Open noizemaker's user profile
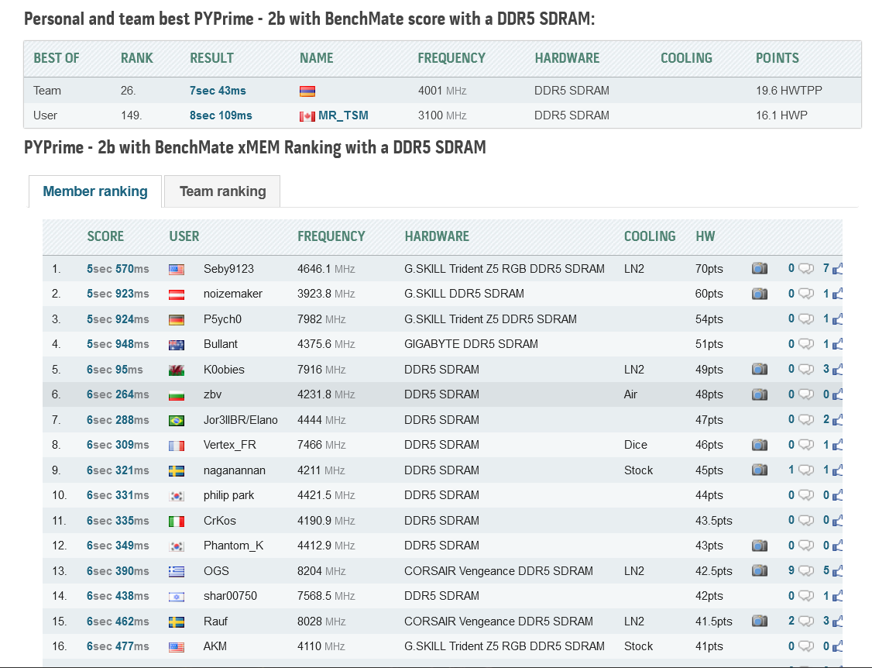 click(x=232, y=294)
